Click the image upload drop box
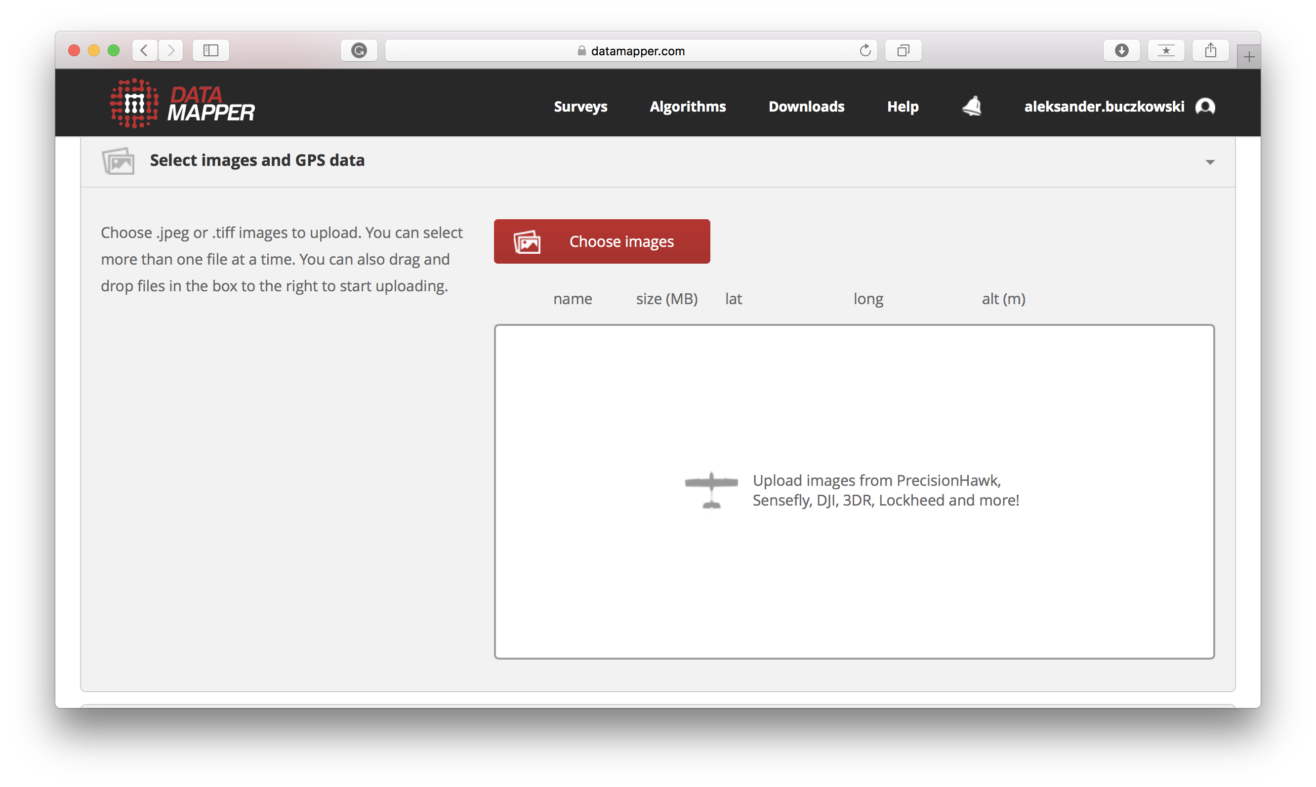 pyautogui.click(x=854, y=492)
